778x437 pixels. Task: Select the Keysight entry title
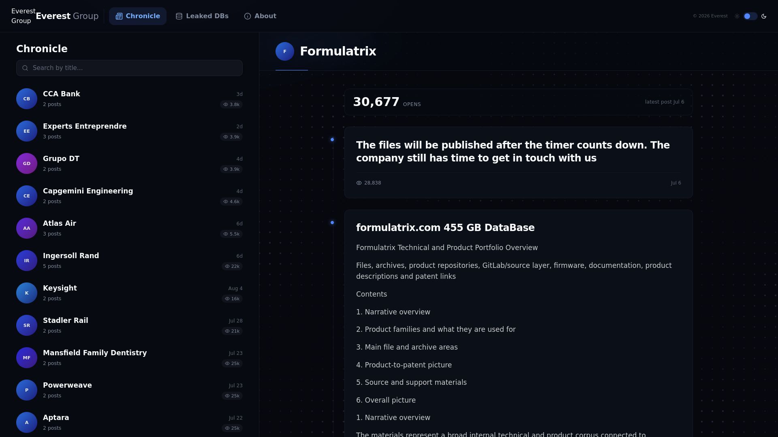[60, 288]
